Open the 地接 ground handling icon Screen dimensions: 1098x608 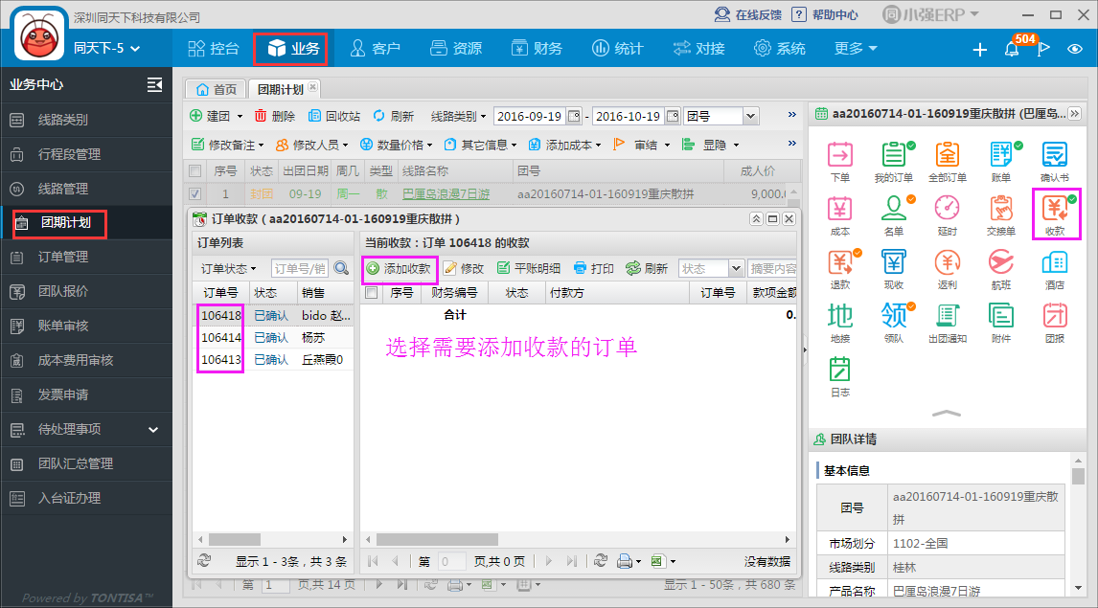pos(839,323)
